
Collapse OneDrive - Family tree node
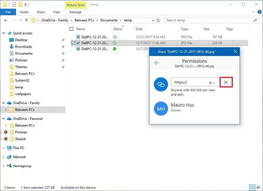click(4, 103)
